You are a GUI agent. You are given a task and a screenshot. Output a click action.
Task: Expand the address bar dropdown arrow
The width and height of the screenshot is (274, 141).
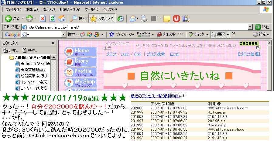click(250, 27)
